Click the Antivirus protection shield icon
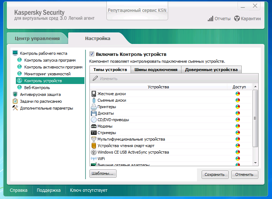Screen dimensions: 272x199 tap(15, 94)
